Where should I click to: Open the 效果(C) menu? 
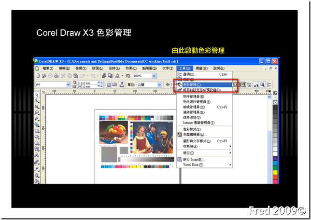[131, 69]
